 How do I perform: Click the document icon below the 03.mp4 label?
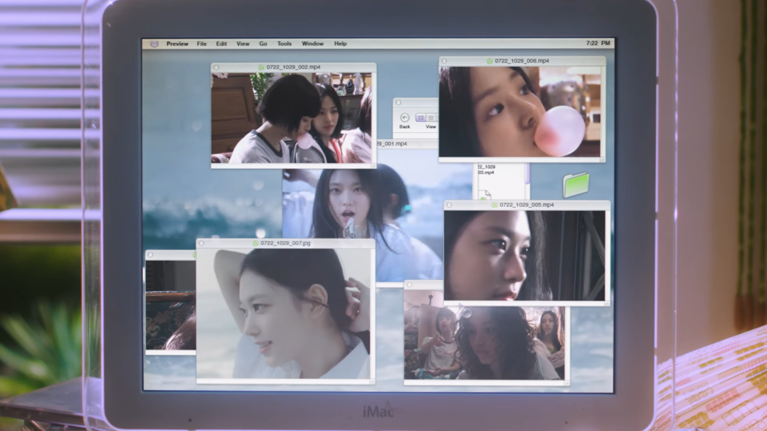coord(485,195)
